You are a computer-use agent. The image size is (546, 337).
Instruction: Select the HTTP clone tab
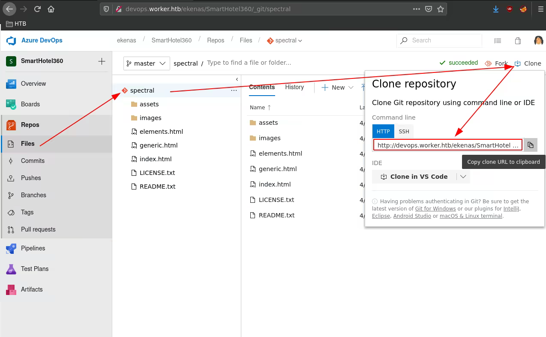[x=383, y=132]
